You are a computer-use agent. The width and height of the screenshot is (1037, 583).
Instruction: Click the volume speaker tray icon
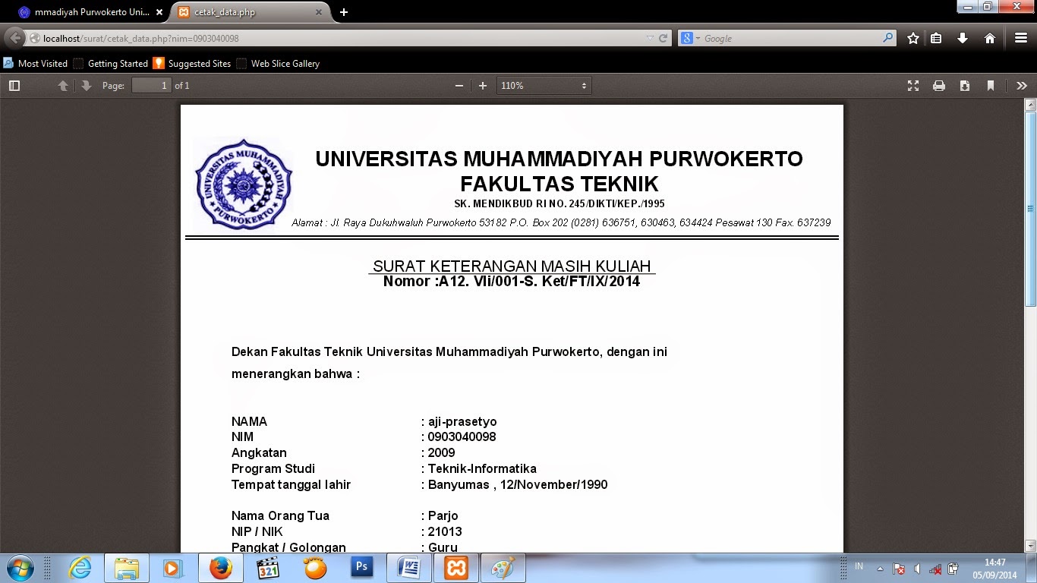point(917,569)
